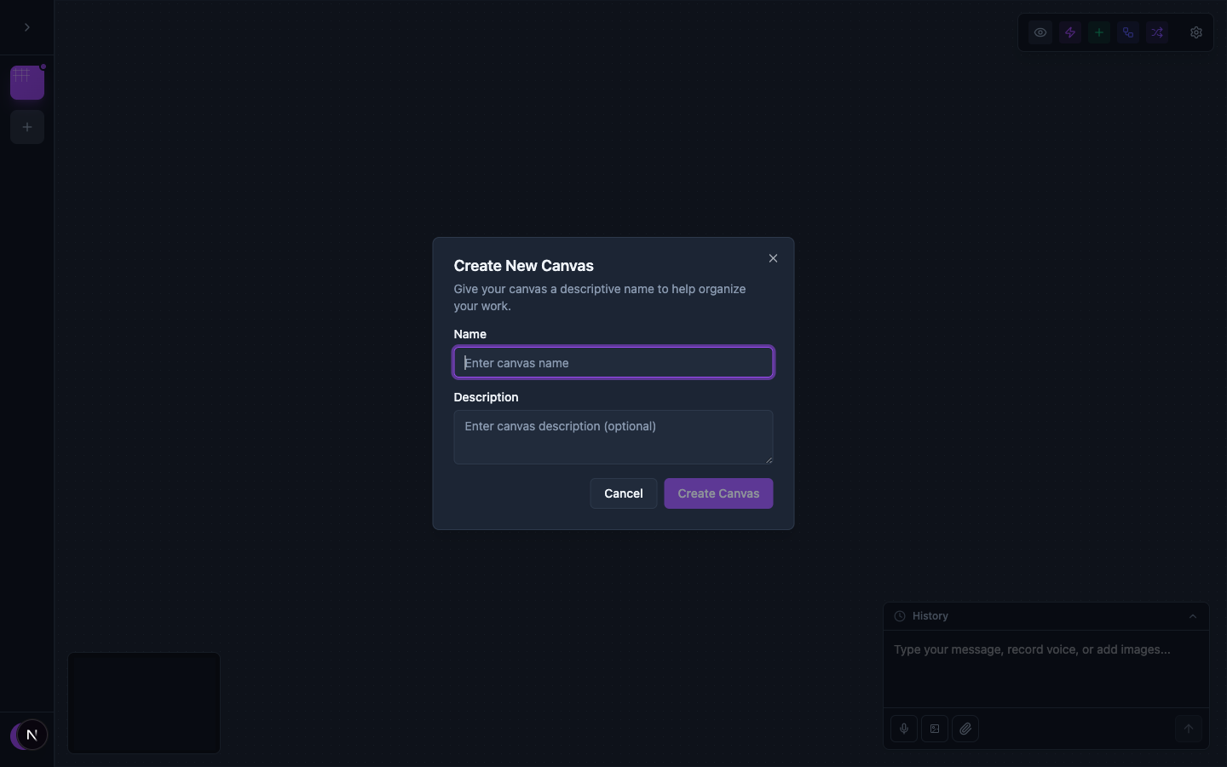Collapse the History panel
This screenshot has width=1227, height=767.
click(1192, 615)
